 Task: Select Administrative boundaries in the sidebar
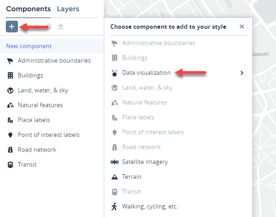click(54, 61)
